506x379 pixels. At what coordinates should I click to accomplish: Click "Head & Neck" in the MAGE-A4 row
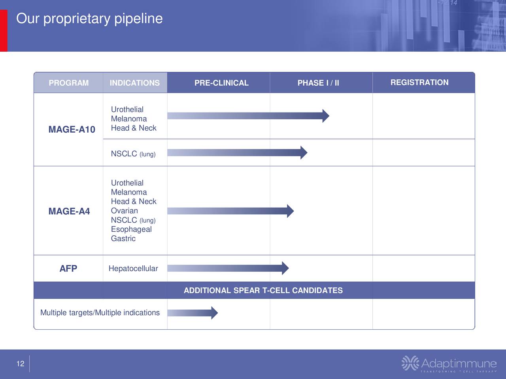tap(134, 201)
